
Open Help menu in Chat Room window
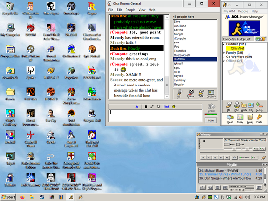tap(152, 10)
